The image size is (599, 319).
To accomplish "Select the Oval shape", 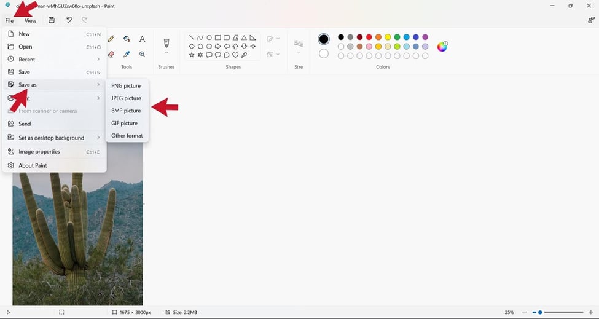I will click(209, 37).
